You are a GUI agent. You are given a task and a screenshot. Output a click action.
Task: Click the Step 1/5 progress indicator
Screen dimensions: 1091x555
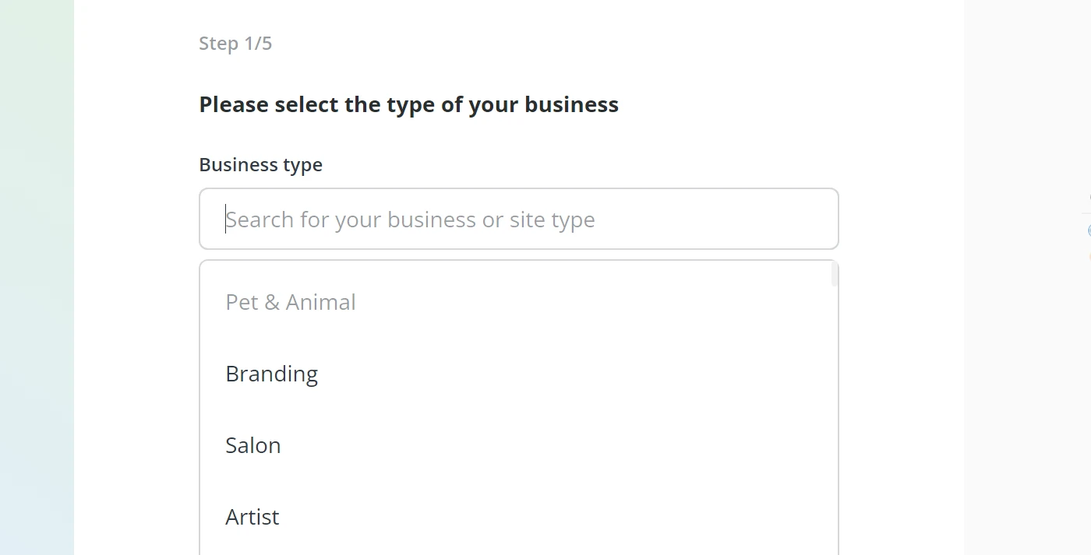coord(235,44)
